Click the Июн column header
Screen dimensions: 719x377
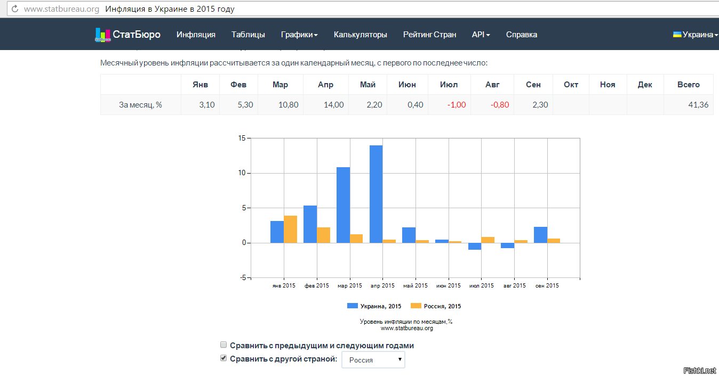(x=408, y=85)
